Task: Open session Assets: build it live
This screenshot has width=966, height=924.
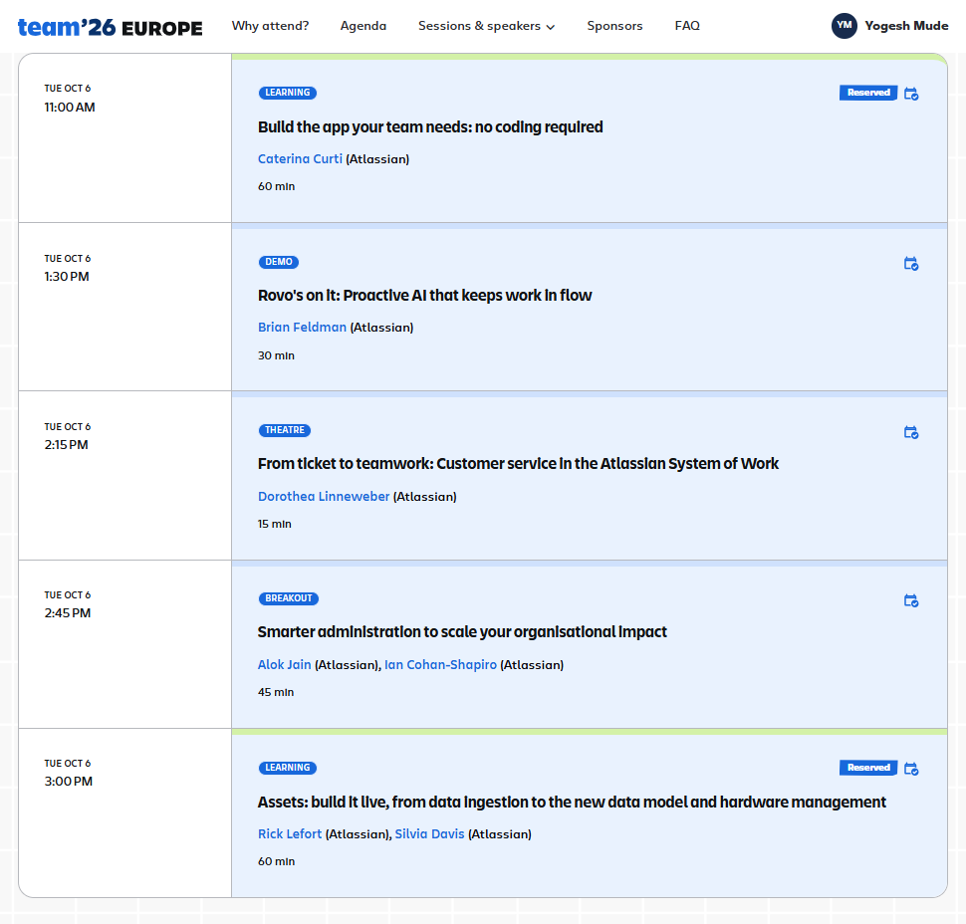Action: (x=572, y=803)
